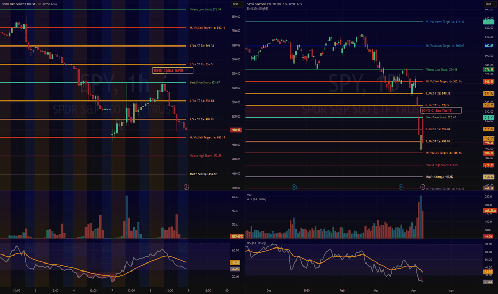Click the 'Dec' label on the 1D time axis
This screenshot has width=498, height=294.
click(269, 290)
